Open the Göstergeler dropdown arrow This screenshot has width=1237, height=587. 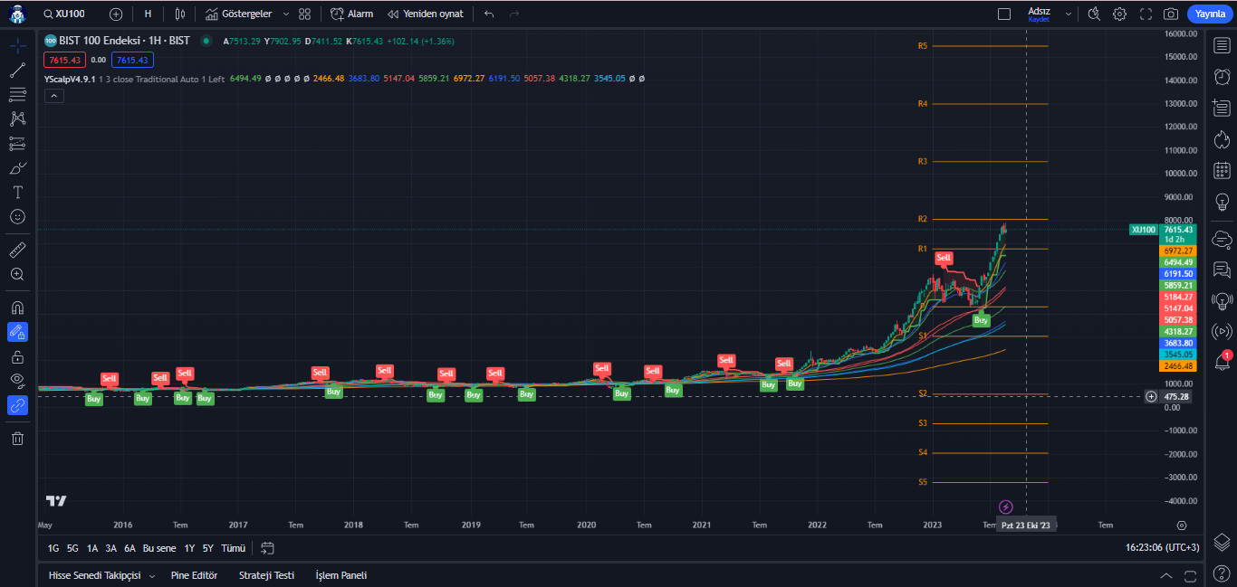click(x=284, y=14)
